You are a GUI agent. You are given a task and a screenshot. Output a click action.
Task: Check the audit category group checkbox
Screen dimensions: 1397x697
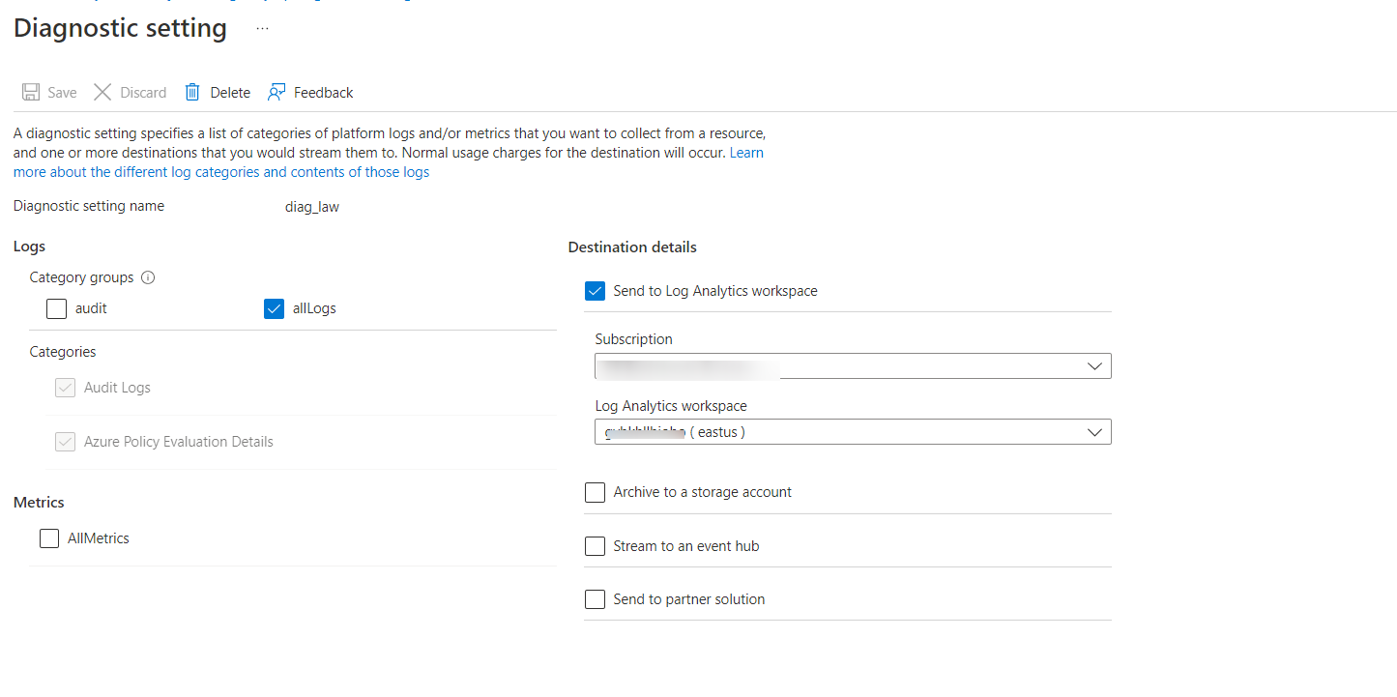56,308
